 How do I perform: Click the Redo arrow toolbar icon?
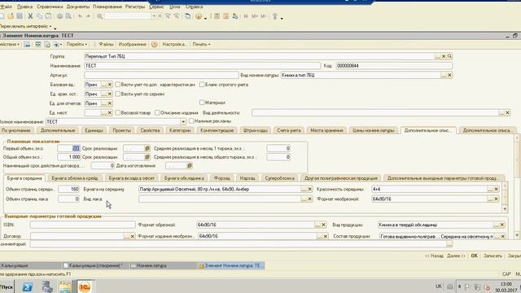tap(88, 16)
